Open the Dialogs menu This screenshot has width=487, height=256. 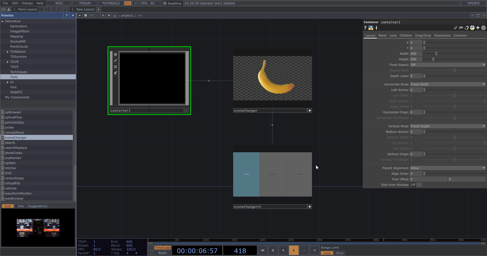point(27,3)
